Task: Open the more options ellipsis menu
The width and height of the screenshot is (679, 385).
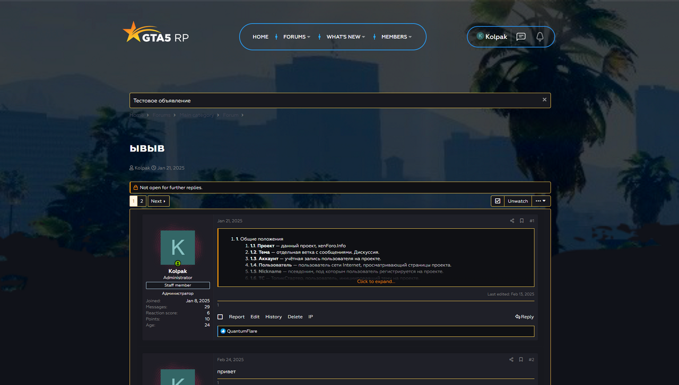Action: point(540,201)
